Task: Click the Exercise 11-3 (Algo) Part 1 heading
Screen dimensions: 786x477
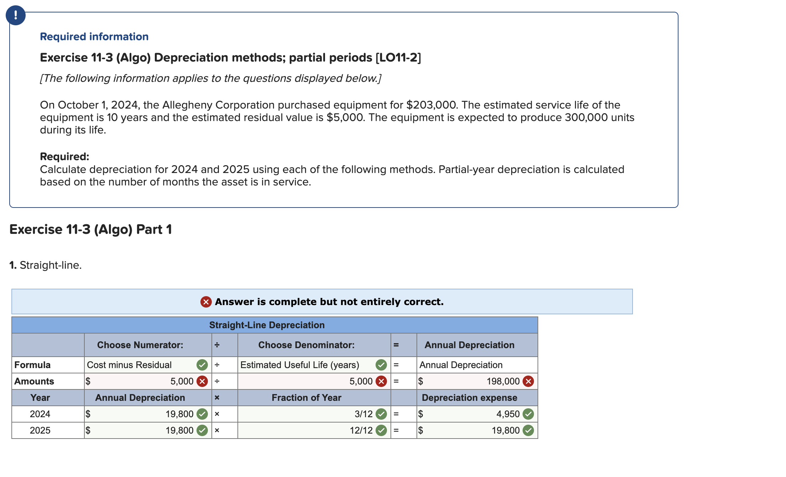Action: coord(91,230)
